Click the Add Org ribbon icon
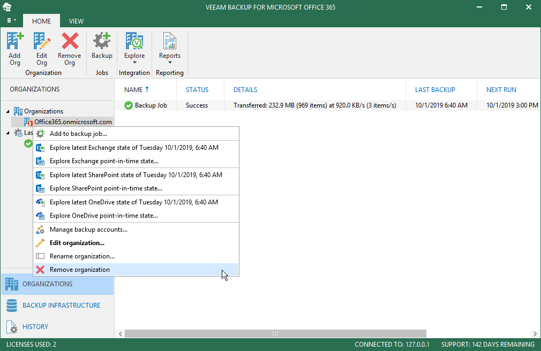Screen dimensions: 541x351 click(x=15, y=41)
